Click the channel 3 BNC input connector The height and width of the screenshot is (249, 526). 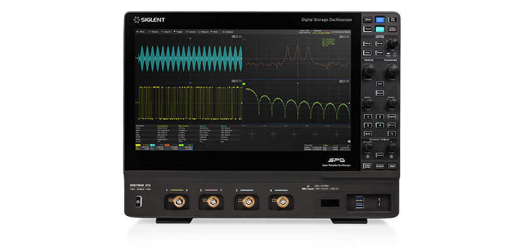pos(248,202)
